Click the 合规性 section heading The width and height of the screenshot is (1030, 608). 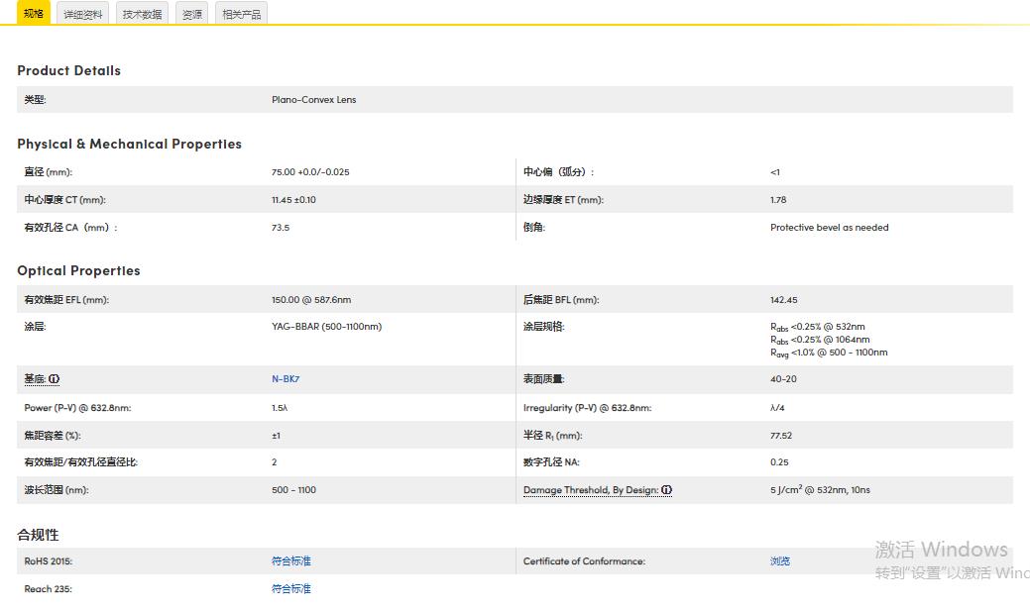point(38,535)
